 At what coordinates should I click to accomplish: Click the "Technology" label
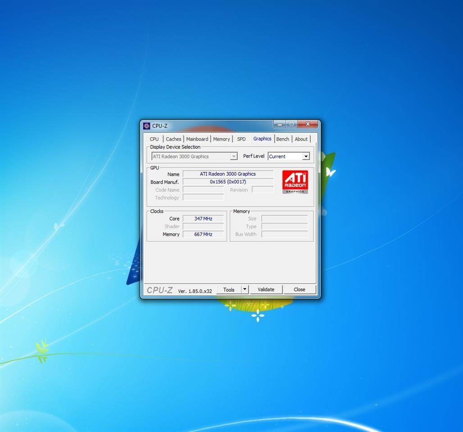(x=167, y=198)
